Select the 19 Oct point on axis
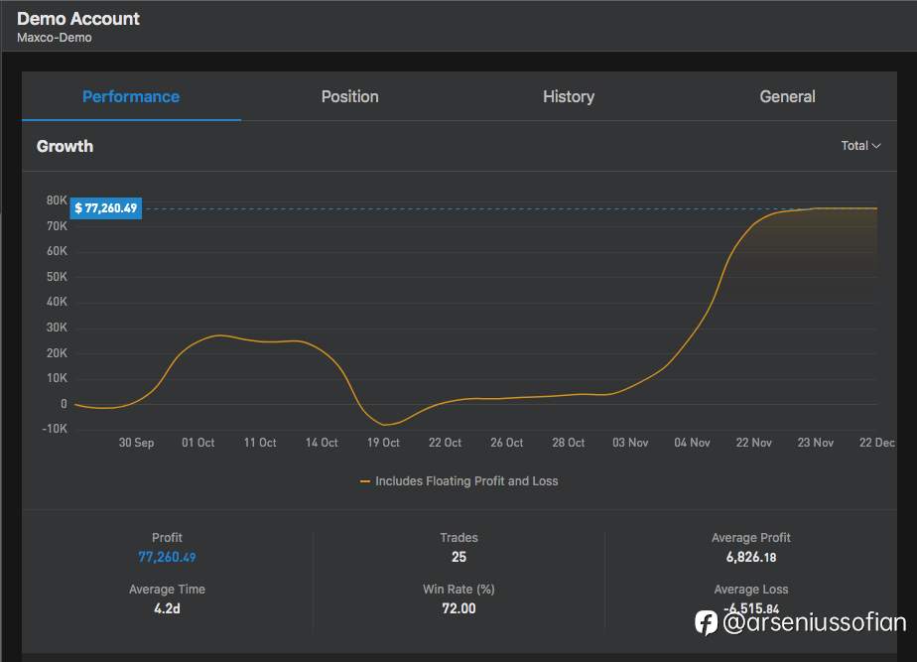 pos(383,443)
